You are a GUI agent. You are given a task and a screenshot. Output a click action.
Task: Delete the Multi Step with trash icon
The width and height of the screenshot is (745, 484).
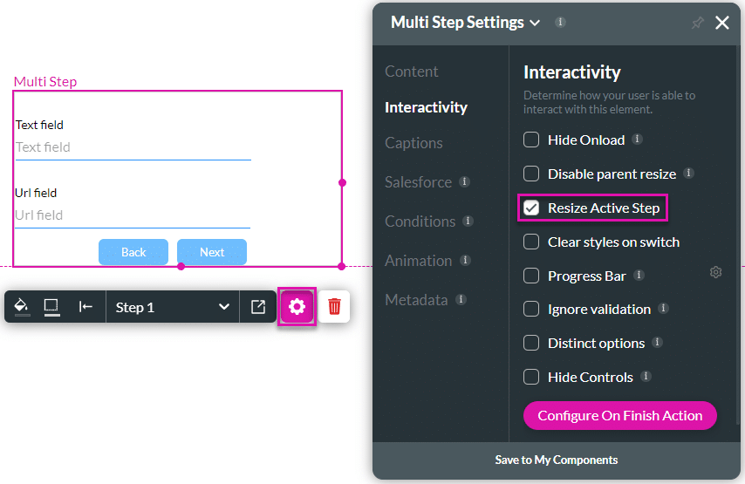click(x=334, y=307)
